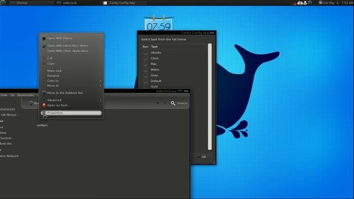The image size is (354, 199).
Task: Click the Search button in file manager
Action: coord(179,103)
